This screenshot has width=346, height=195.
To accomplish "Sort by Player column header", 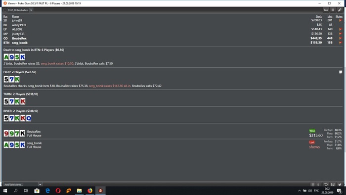I will [x=15, y=16].
